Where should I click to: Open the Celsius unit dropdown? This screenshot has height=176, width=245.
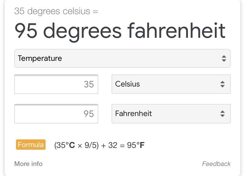171,84
